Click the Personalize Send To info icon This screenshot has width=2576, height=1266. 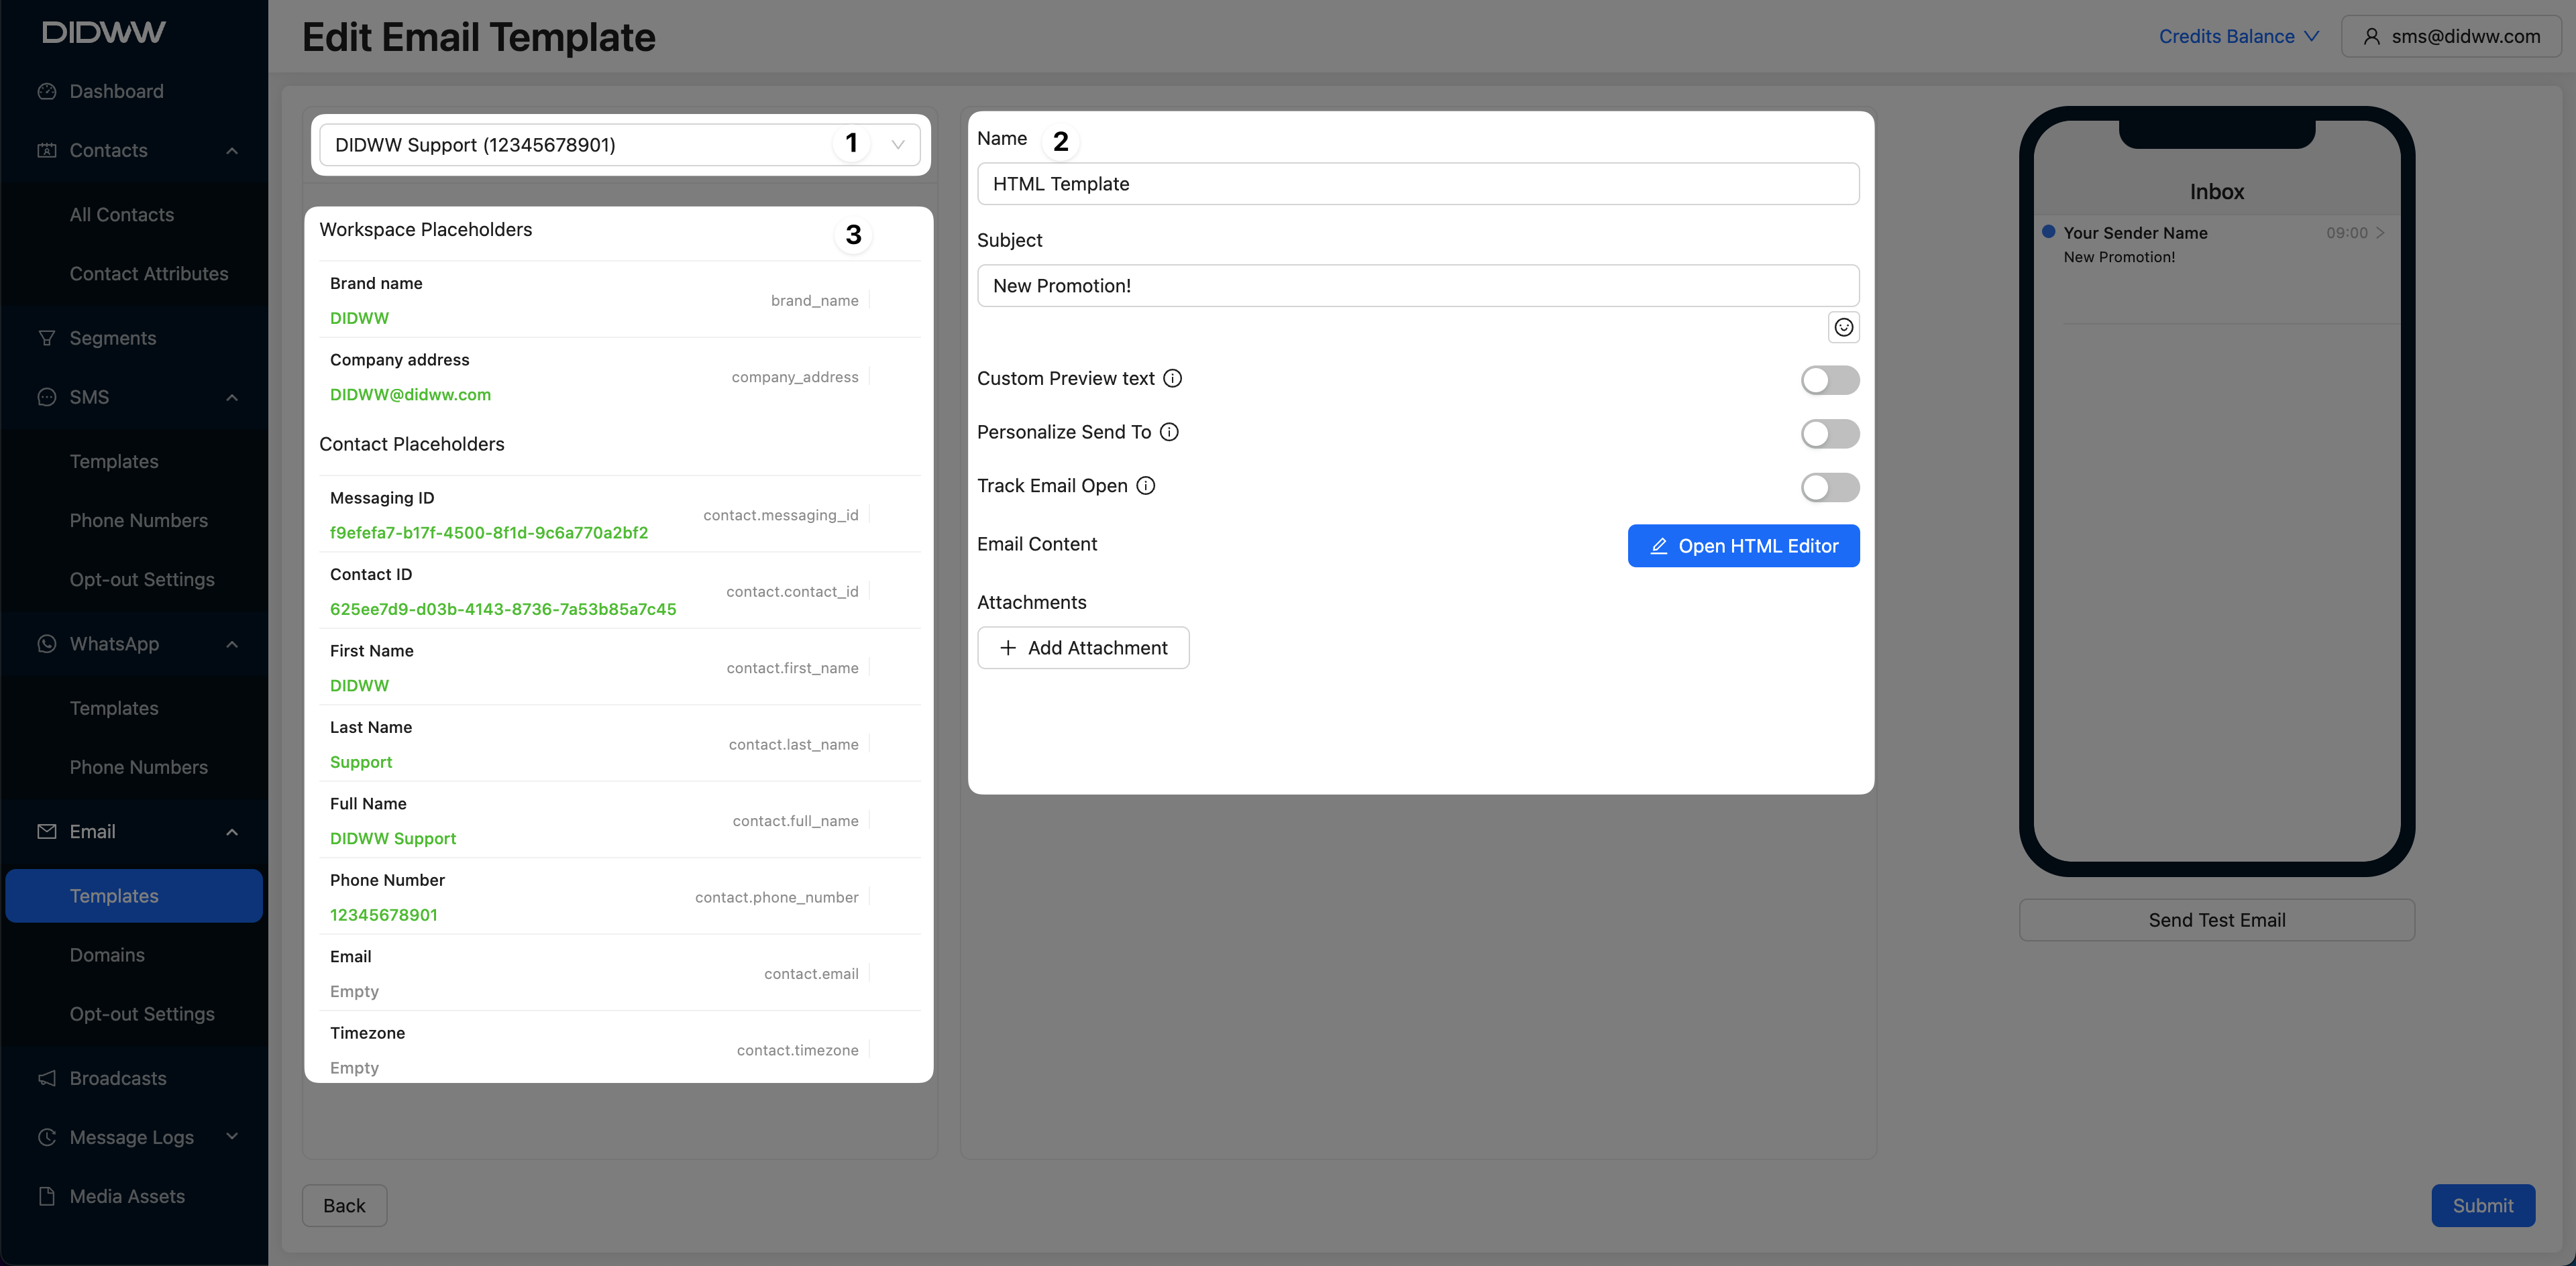[x=1169, y=432]
